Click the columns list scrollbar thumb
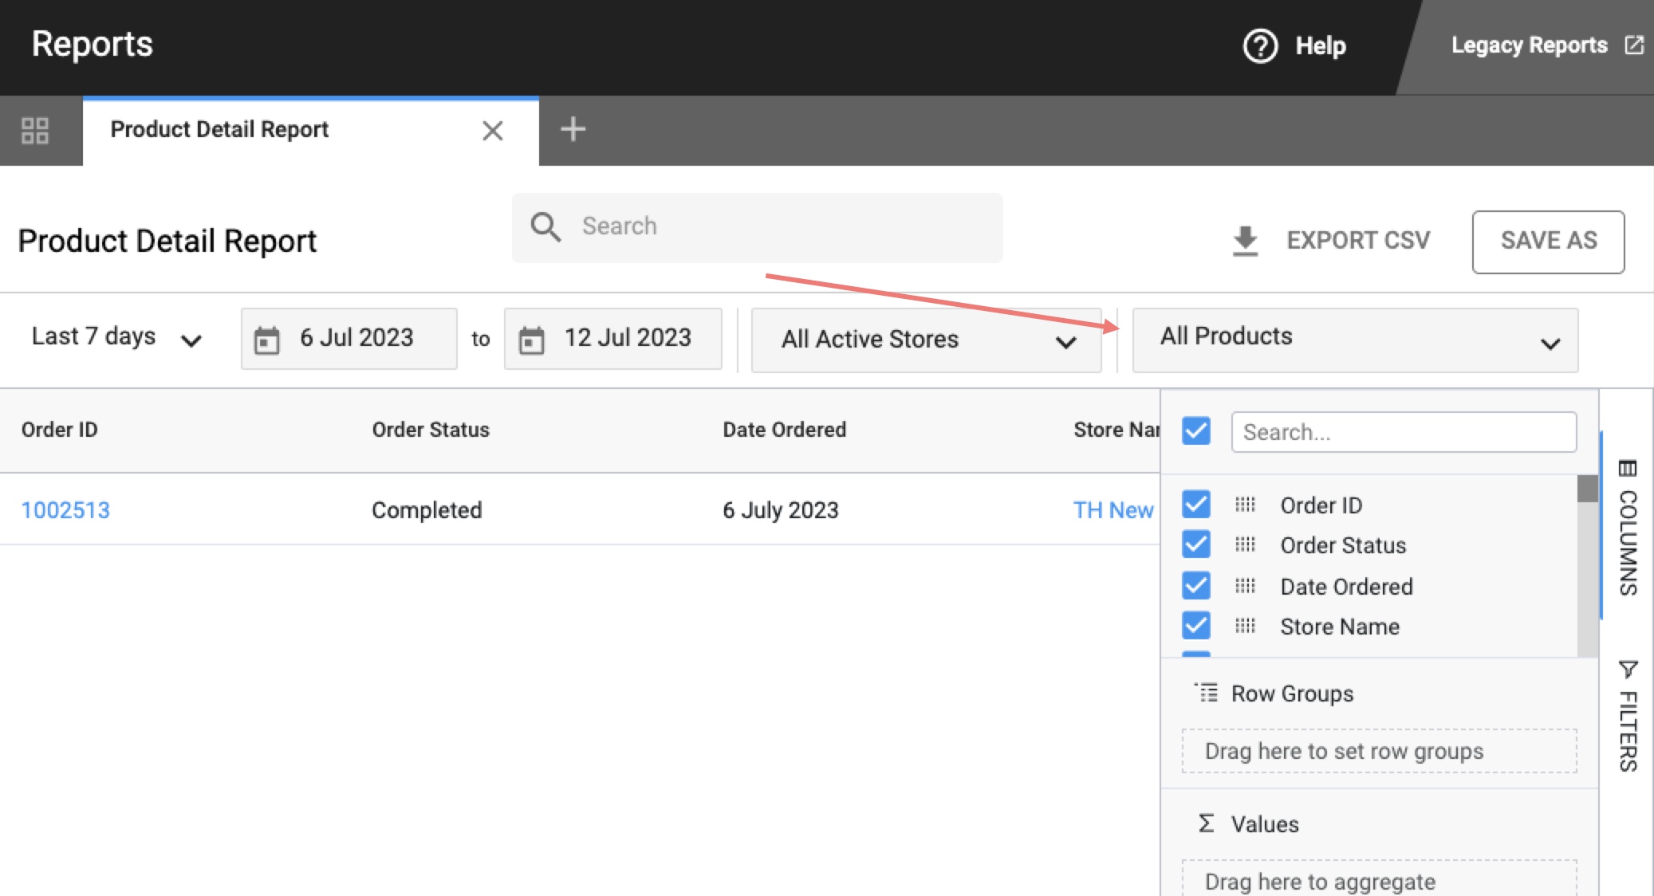Image resolution: width=1654 pixels, height=896 pixels. (1587, 489)
